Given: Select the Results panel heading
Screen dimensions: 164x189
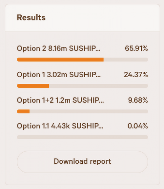Looking at the screenshot, I should (31, 18).
